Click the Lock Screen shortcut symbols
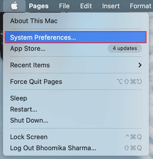Screen dimensions: 153x159 click(134, 137)
